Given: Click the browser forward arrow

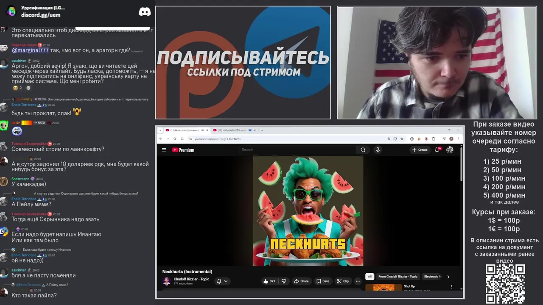Looking at the screenshot, I should click(x=168, y=139).
